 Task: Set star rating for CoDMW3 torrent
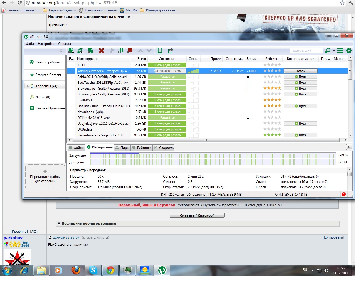[x=272, y=100]
